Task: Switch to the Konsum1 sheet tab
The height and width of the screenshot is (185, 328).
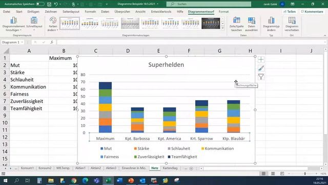Action: pos(27,168)
